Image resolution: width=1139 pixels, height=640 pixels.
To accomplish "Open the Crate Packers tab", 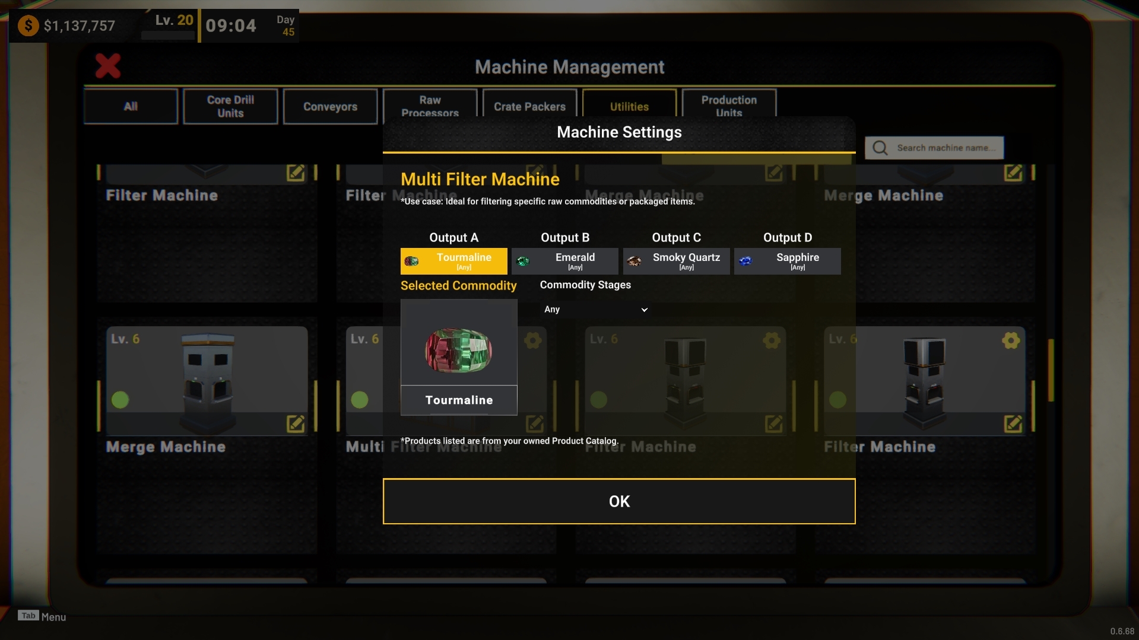I will coord(529,104).
